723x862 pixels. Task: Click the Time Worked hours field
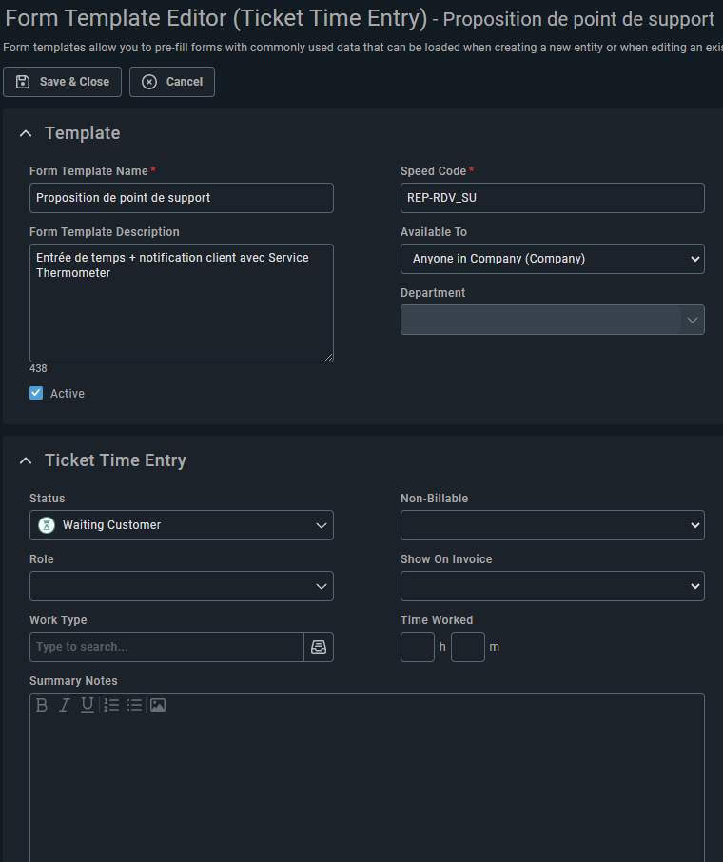click(x=418, y=647)
